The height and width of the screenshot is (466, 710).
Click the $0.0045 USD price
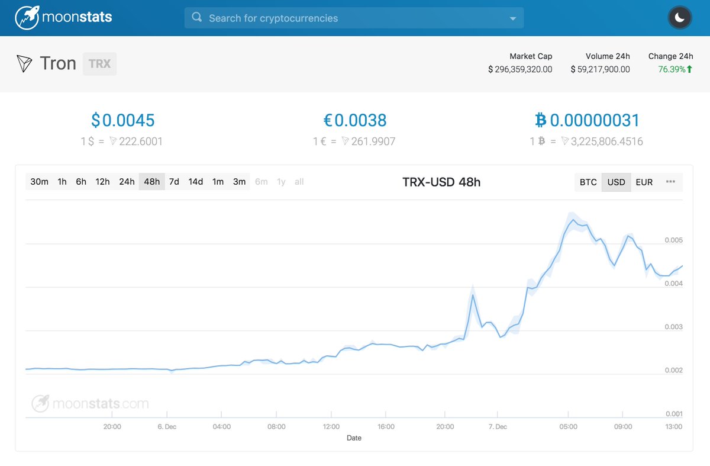(123, 120)
